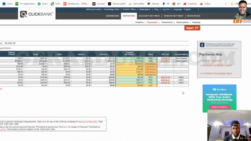Viewport: 251px width, 141px height.
Task: Open the How do I get paid? link
Action: click(x=212, y=61)
